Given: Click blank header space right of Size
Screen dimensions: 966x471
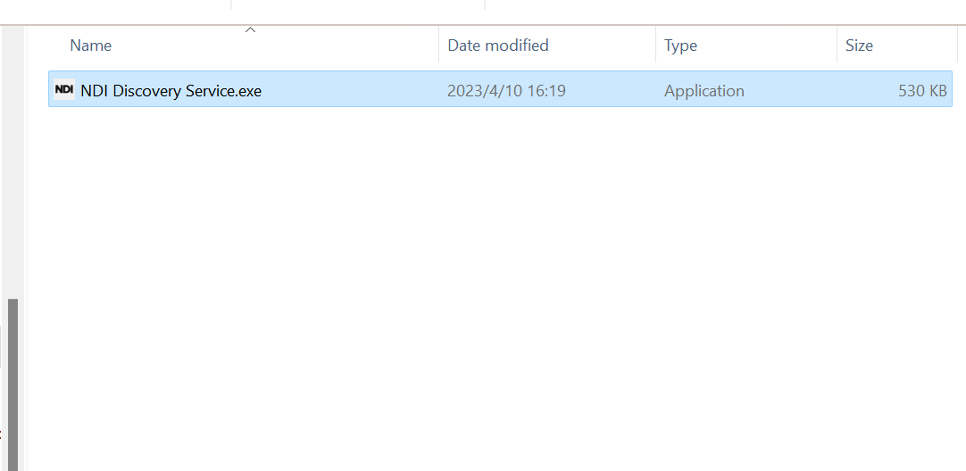Looking at the screenshot, I should 962,45.
